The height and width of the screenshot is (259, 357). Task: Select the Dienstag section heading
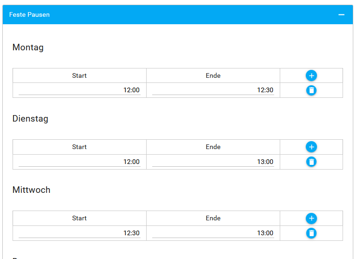[30, 119]
